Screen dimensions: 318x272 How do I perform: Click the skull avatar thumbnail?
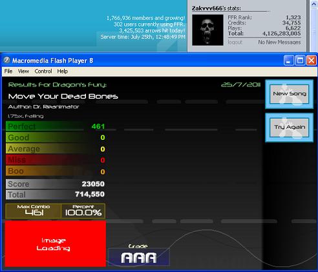[207, 30]
